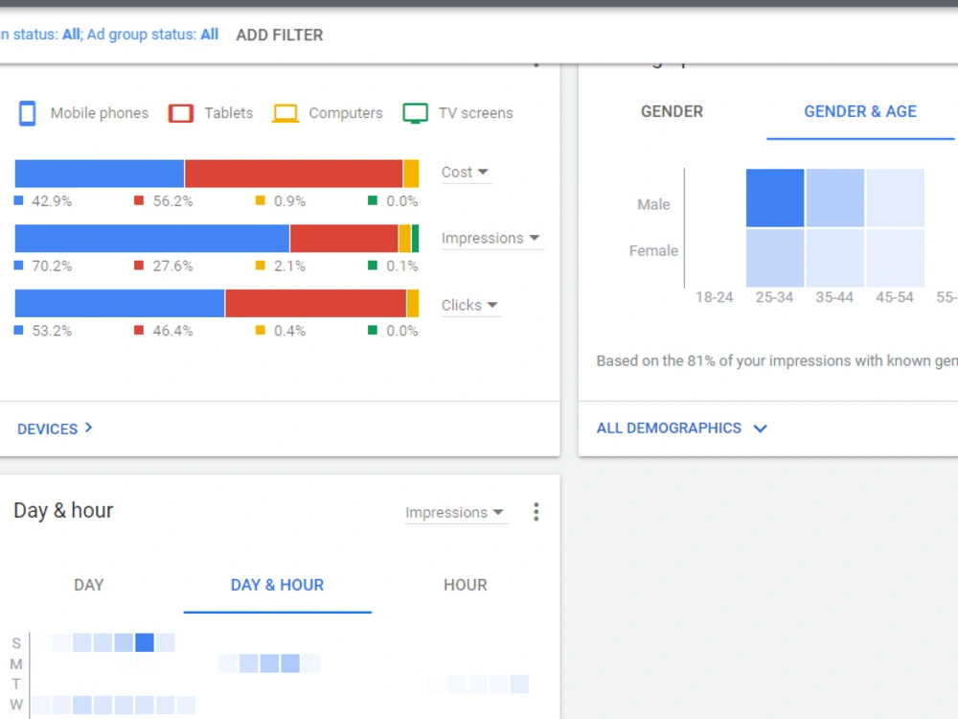Click the green TV segment of Impressions bar
The image size is (958, 719).
click(x=416, y=239)
